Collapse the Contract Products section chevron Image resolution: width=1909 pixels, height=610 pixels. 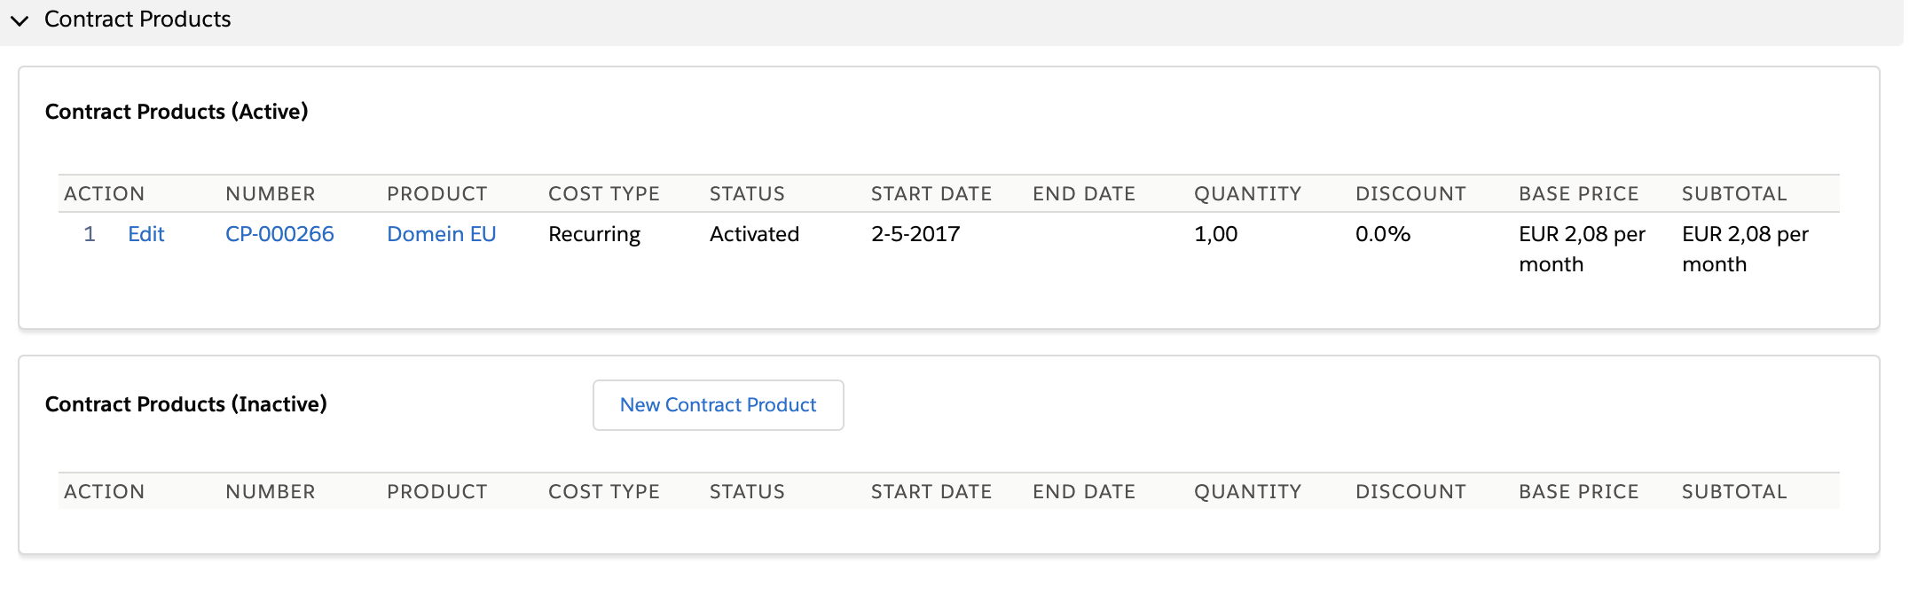pos(20,20)
